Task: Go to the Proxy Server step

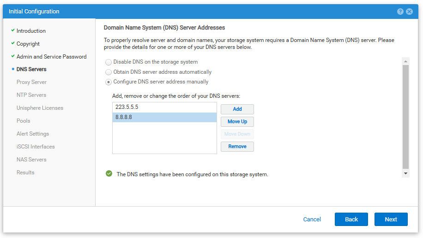Action: tap(31, 82)
